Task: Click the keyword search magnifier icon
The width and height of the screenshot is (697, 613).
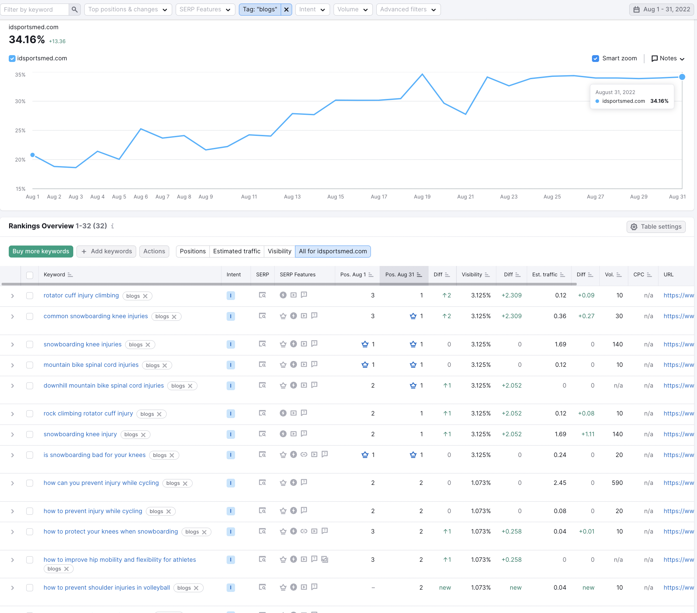Action: pyautogui.click(x=74, y=9)
